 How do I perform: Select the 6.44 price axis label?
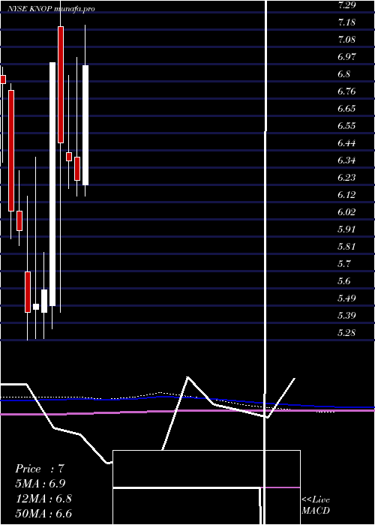pos(346,143)
